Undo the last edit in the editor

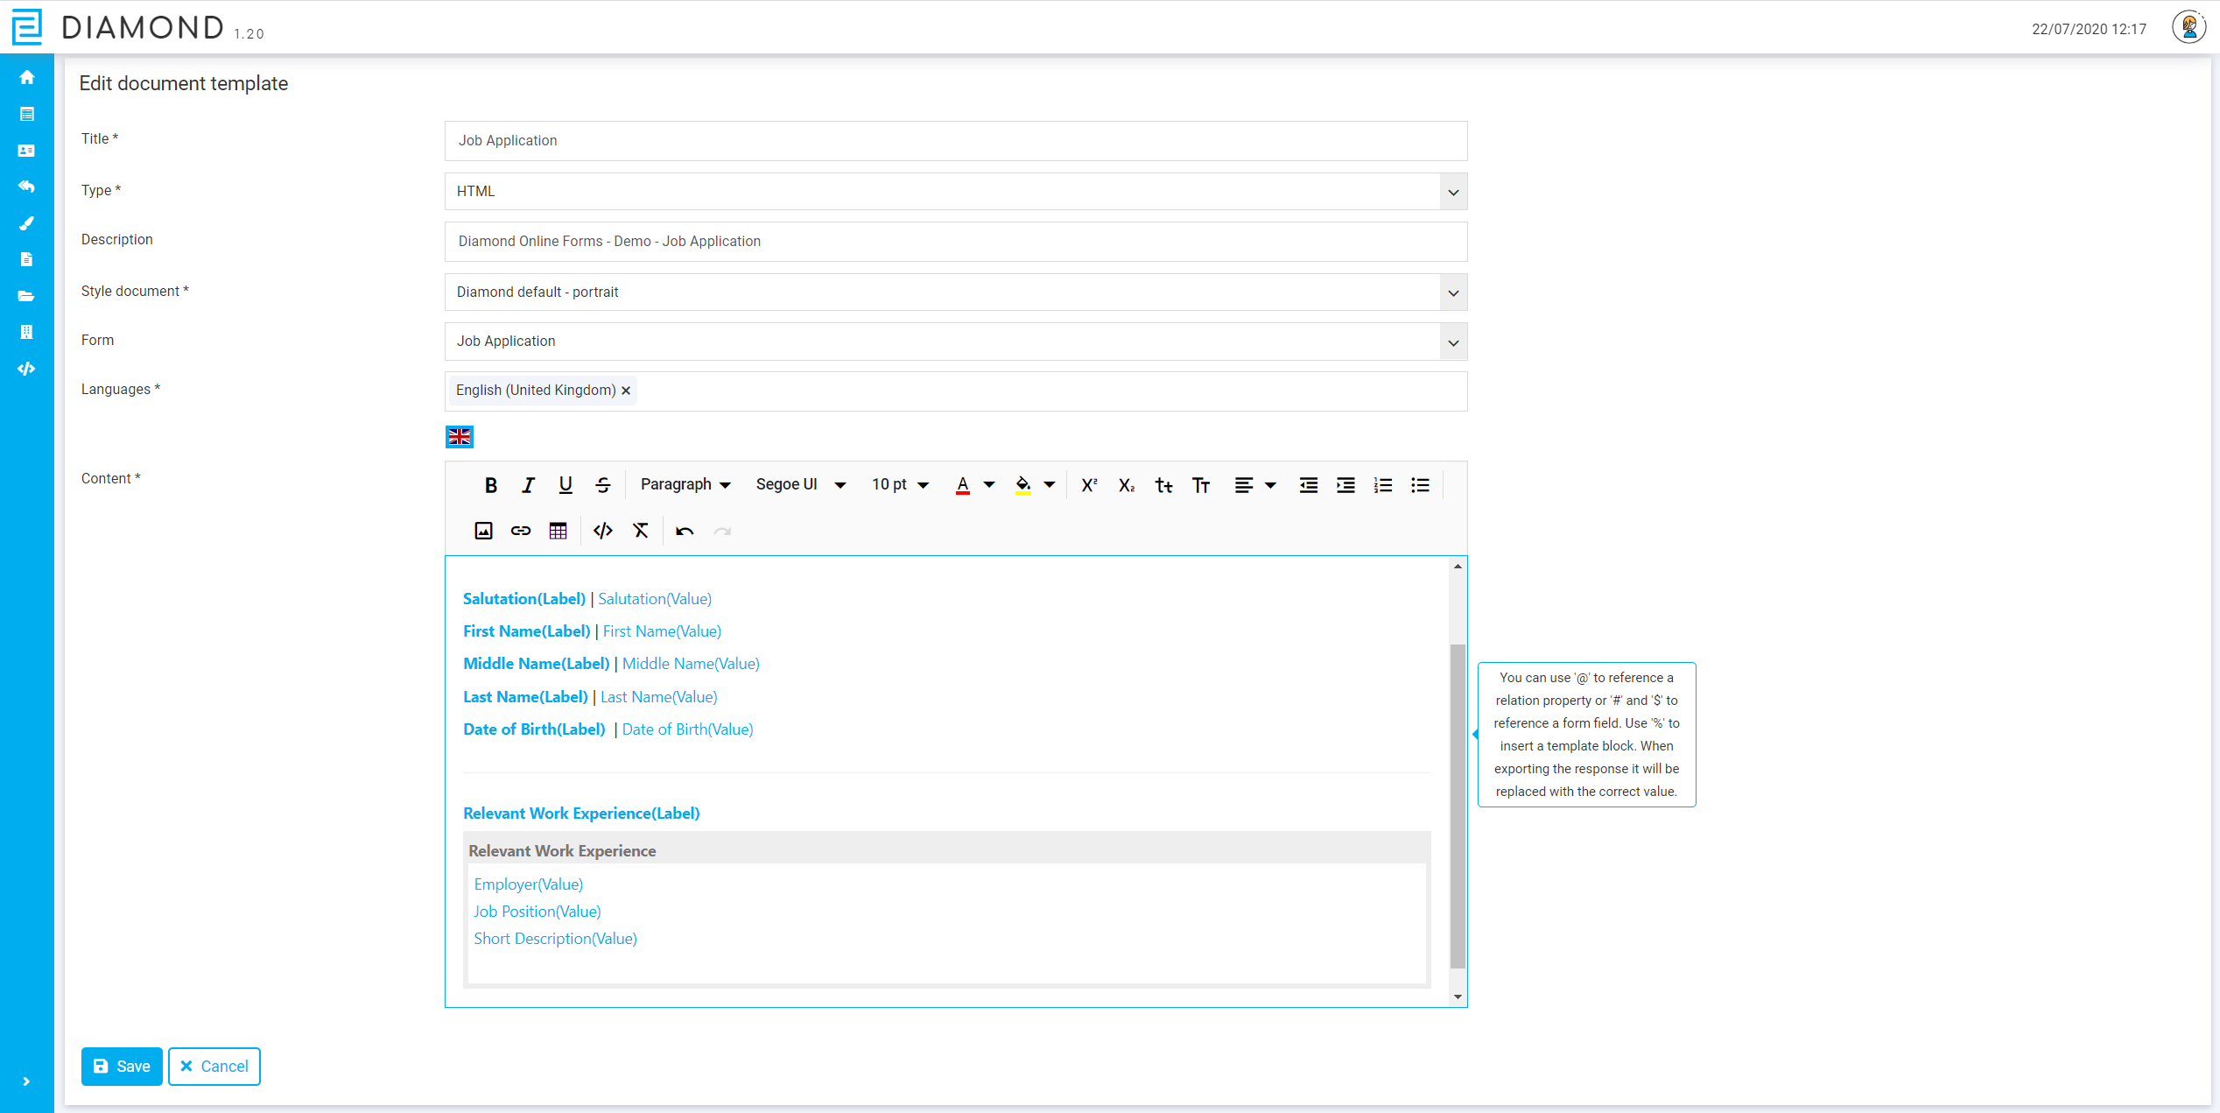click(684, 530)
